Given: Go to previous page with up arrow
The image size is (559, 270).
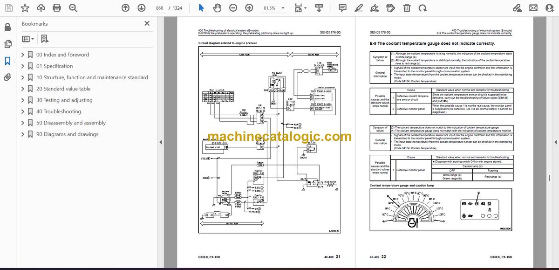Looking at the screenshot, I should coord(125,8).
